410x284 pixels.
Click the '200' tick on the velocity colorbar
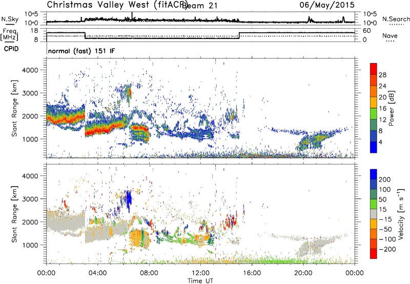point(384,179)
